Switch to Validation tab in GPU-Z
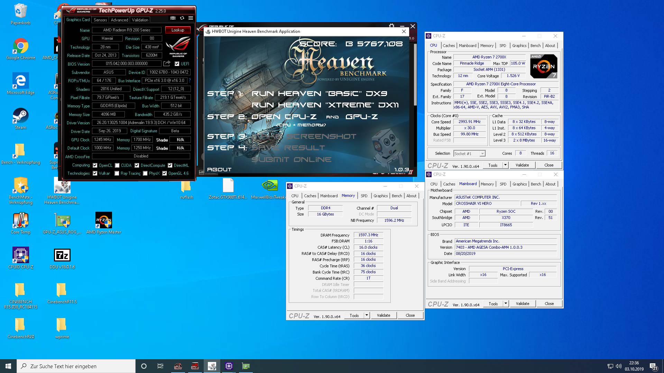Image resolution: width=664 pixels, height=373 pixels. 140,20
